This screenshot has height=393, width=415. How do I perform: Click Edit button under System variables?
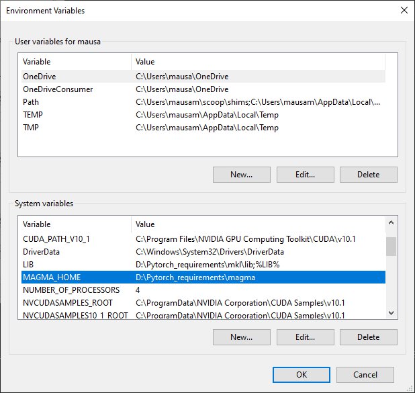[x=305, y=337]
